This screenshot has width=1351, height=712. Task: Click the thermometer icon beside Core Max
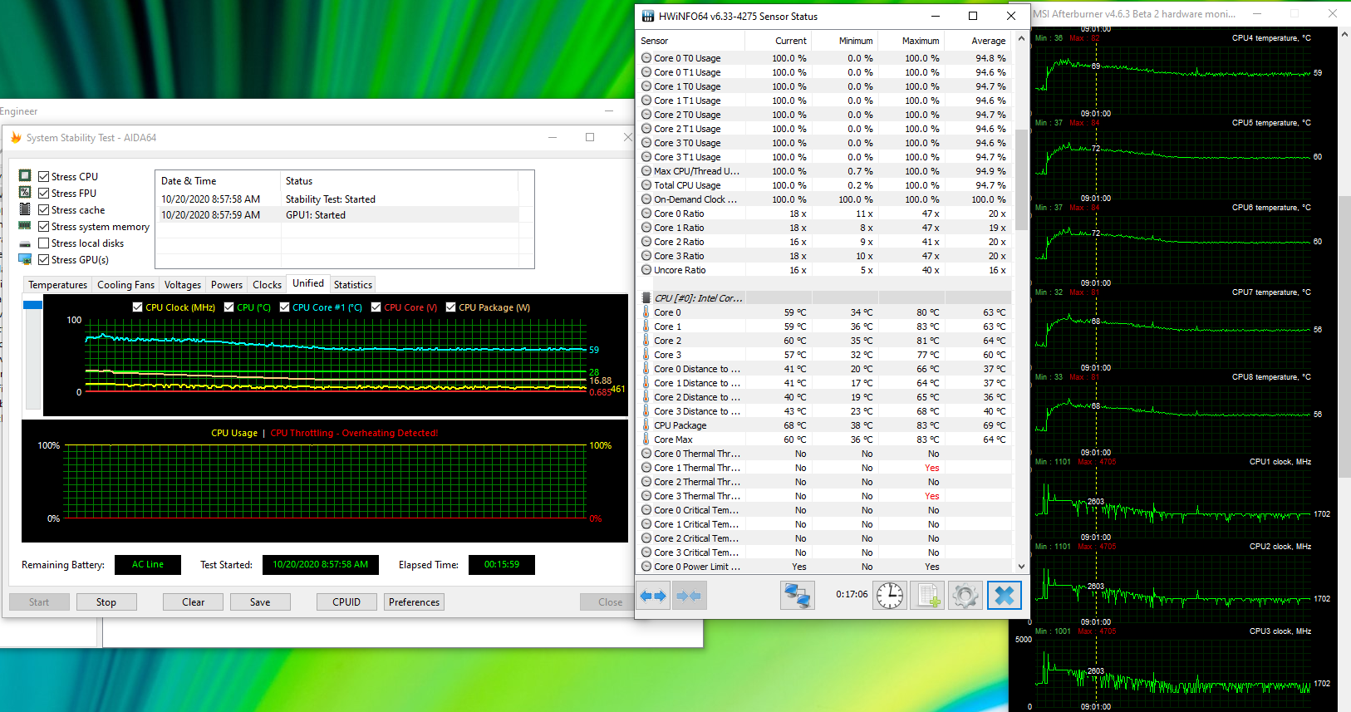646,439
